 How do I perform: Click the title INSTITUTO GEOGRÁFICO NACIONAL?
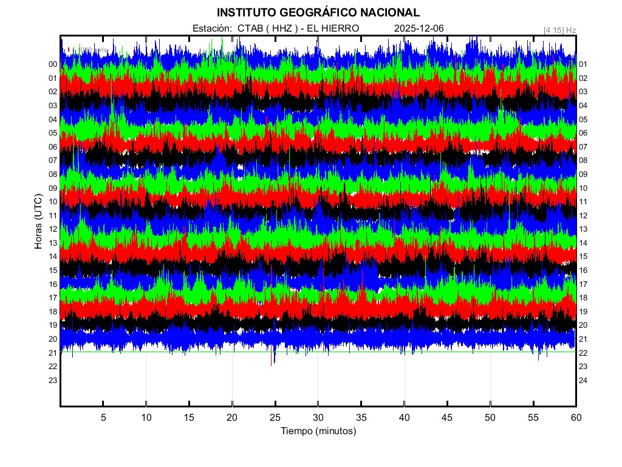tap(318, 13)
